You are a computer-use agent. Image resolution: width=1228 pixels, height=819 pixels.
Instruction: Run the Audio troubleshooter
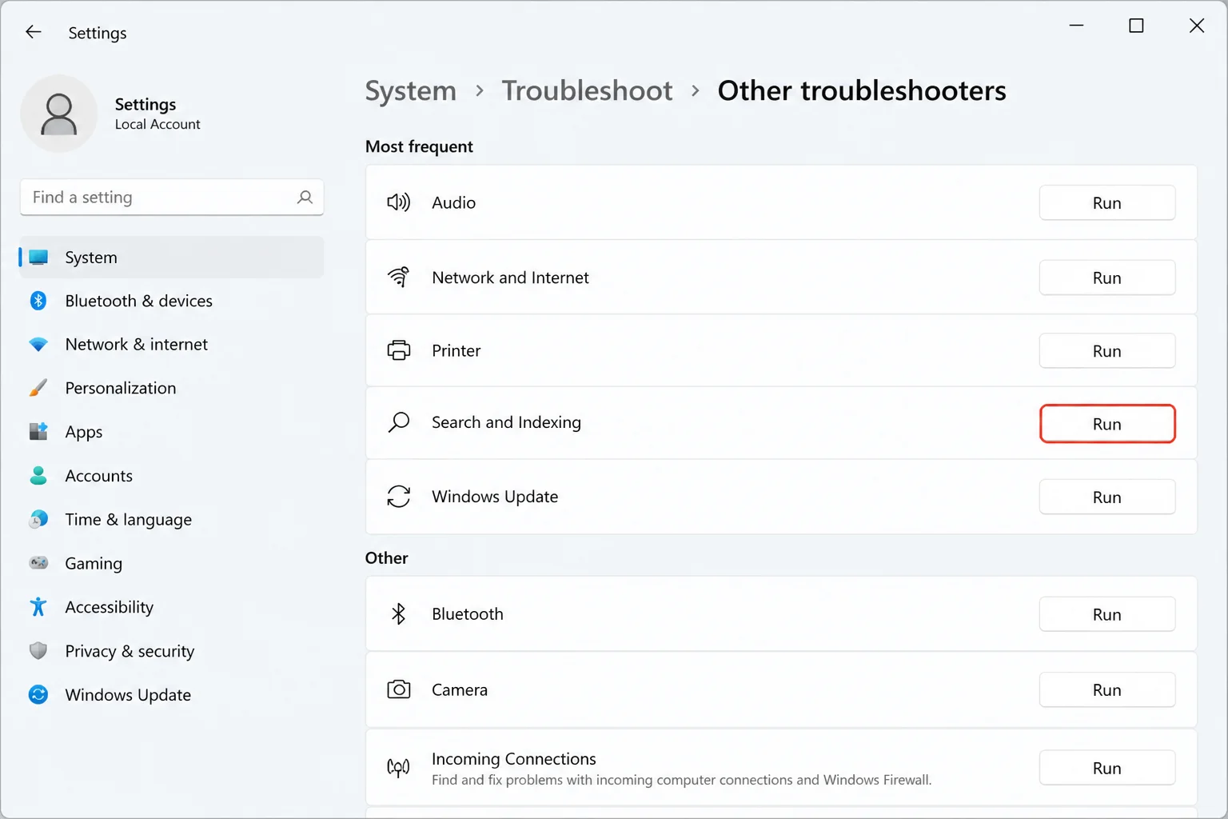[1107, 203]
